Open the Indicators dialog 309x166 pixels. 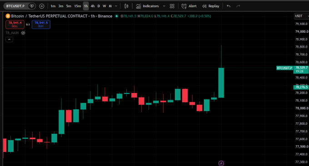[147, 6]
